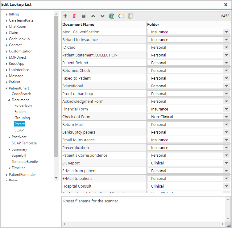Open folder dropdown for ID Card
Screen dimensions: 232x228
tap(226, 47)
